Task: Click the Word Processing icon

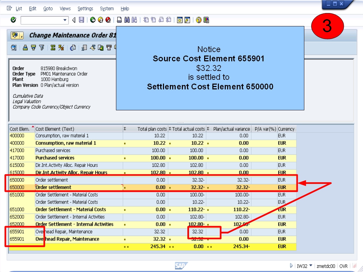Action: pos(93,48)
